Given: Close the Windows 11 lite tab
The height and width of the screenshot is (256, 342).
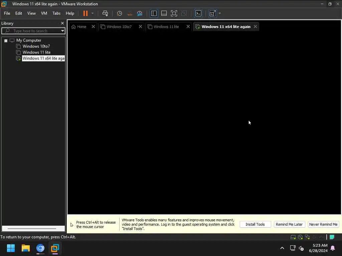Looking at the screenshot, I should pos(188,27).
